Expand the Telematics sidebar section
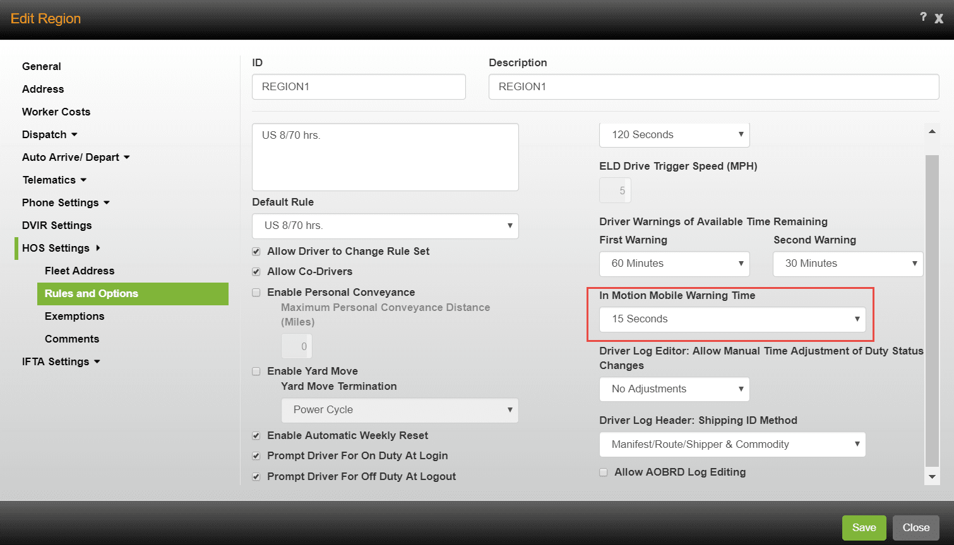This screenshot has height=545, width=954. point(83,180)
